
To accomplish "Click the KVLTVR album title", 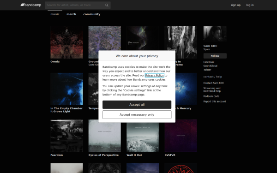I will pyautogui.click(x=170, y=155).
